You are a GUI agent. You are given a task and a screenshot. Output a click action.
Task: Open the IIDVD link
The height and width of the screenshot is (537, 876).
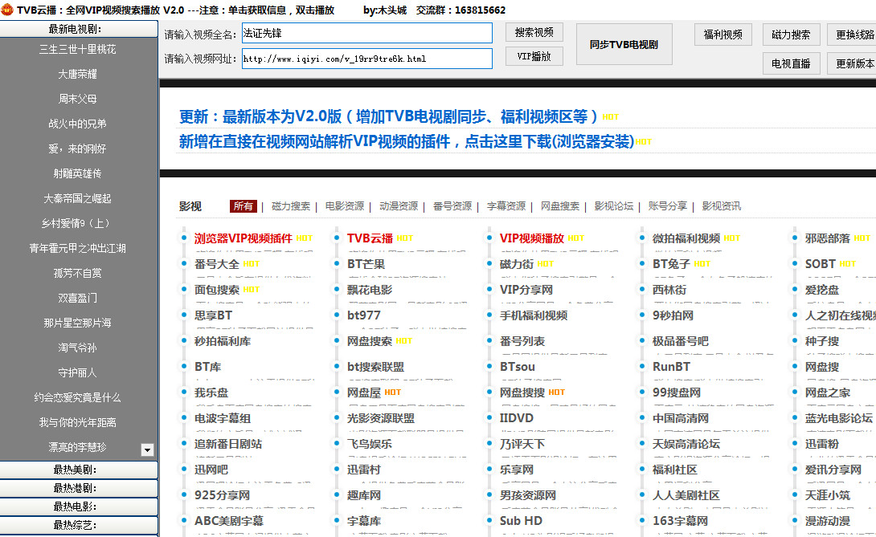(517, 418)
